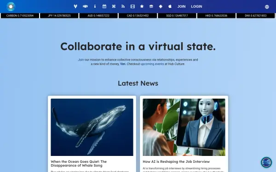Open the AI interview article image
Screen dimensions: 276x172
184,127
